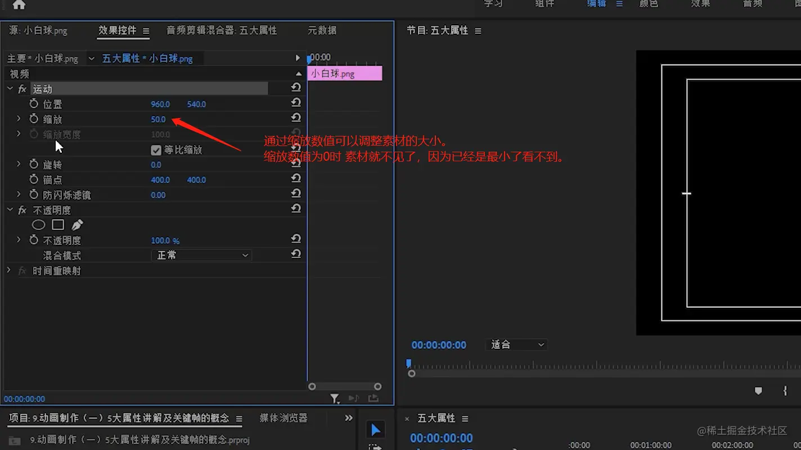Open the 效果控件 panel menu
Screen dimensions: 801x450
(146, 31)
